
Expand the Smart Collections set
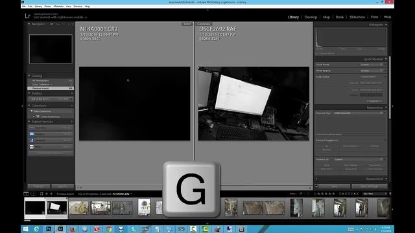tap(34, 116)
